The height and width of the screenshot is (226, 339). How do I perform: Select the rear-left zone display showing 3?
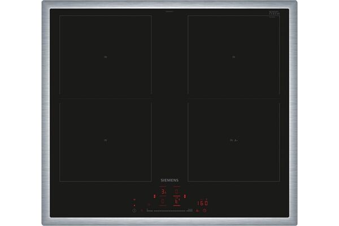[163, 192]
